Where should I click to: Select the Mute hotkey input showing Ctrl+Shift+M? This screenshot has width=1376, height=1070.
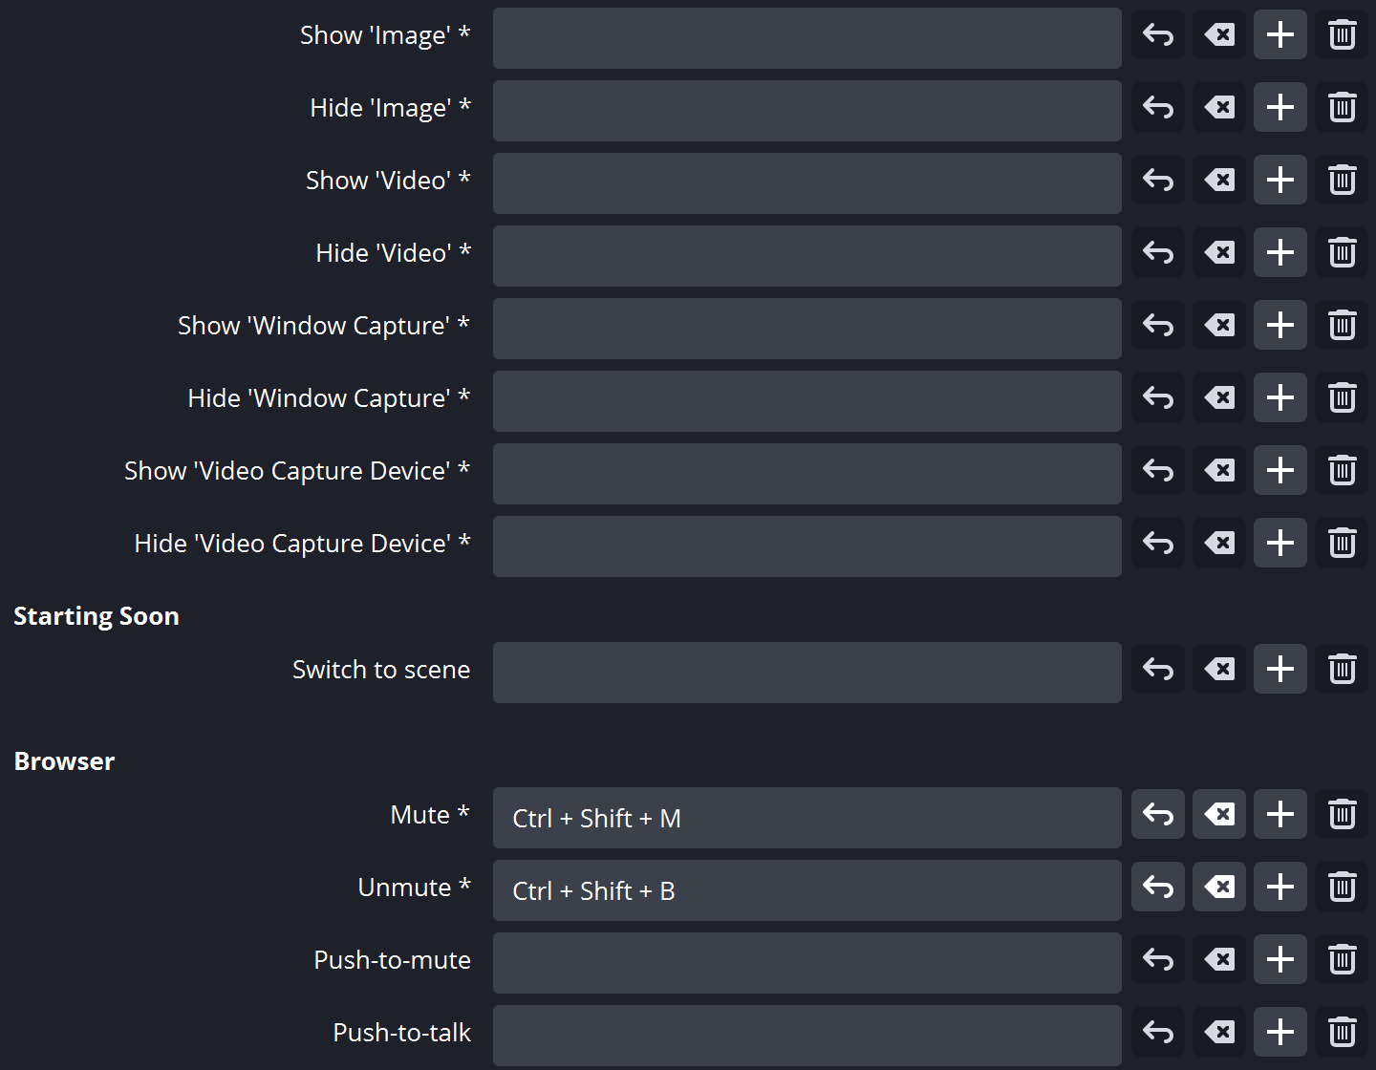click(806, 817)
